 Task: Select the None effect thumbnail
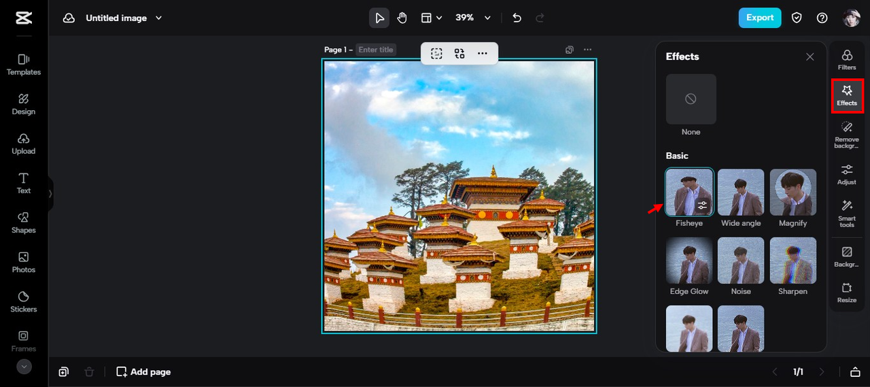point(691,99)
